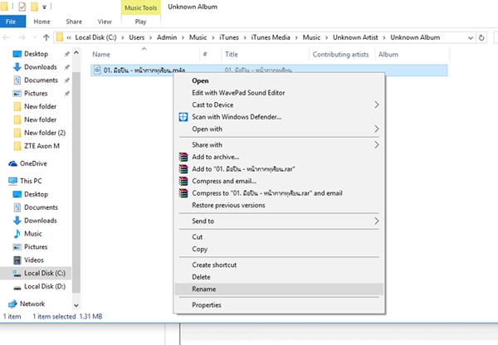Switch to the Share ribbon tab
498x345 pixels.
(x=74, y=22)
